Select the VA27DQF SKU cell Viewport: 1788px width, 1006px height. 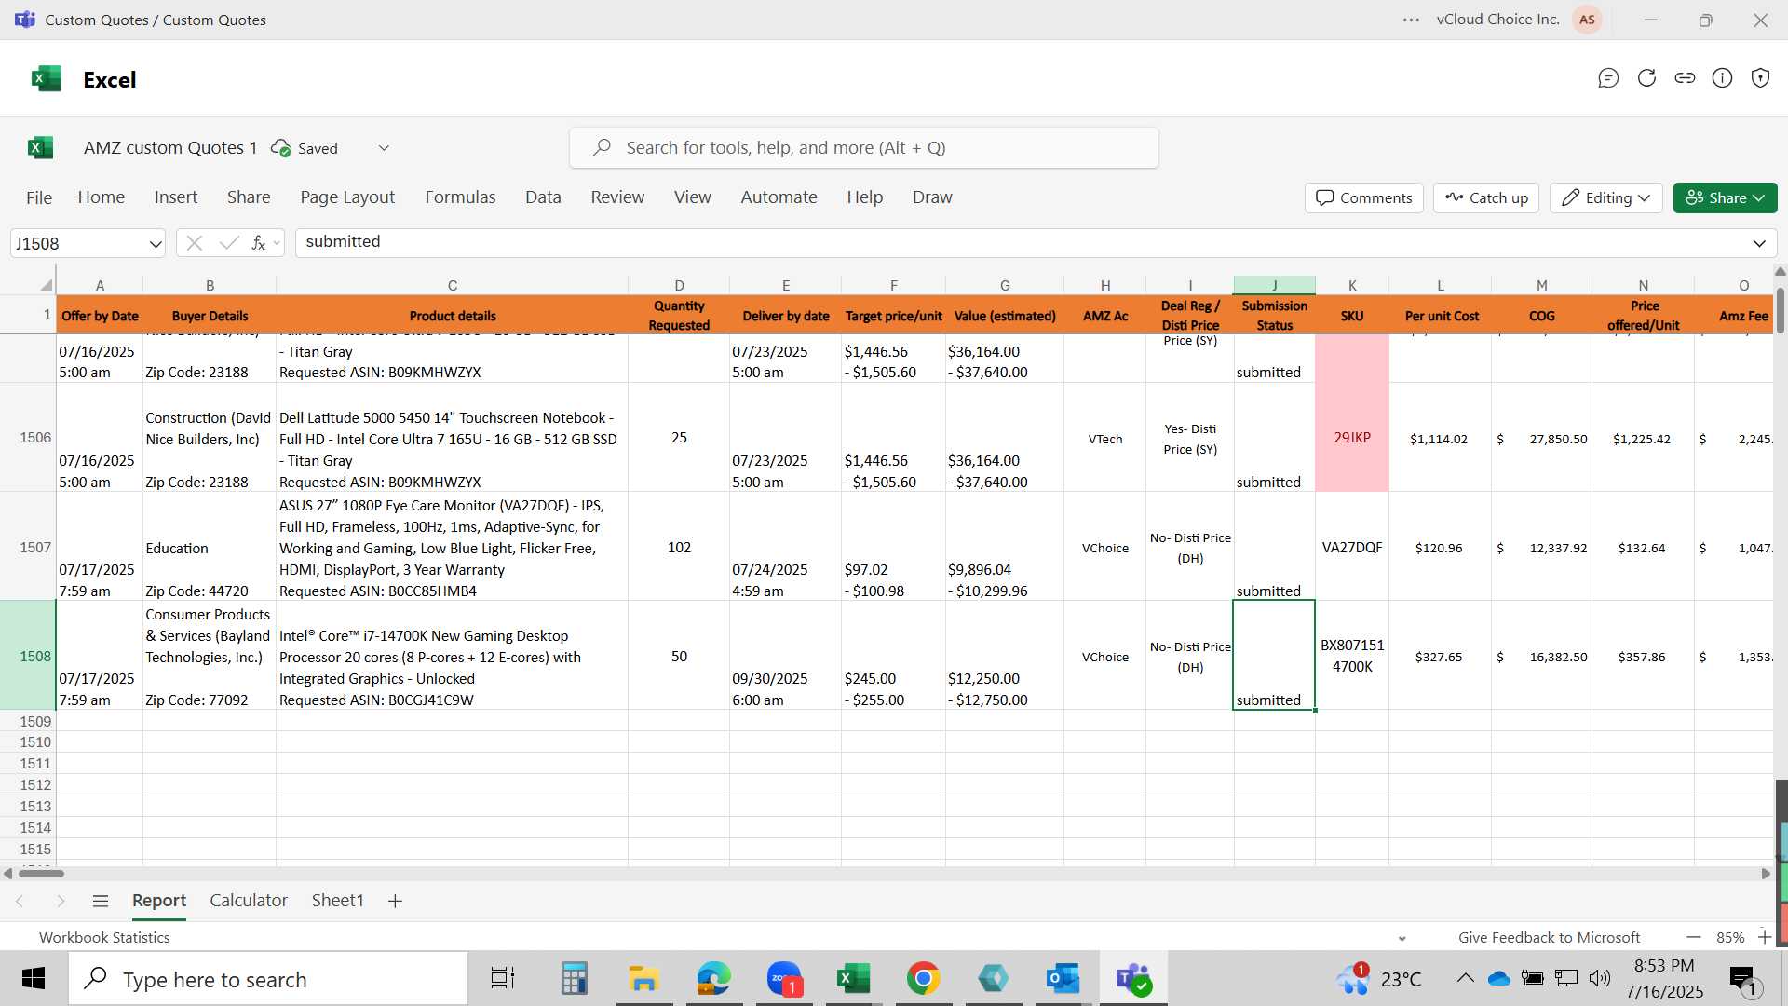tap(1351, 547)
